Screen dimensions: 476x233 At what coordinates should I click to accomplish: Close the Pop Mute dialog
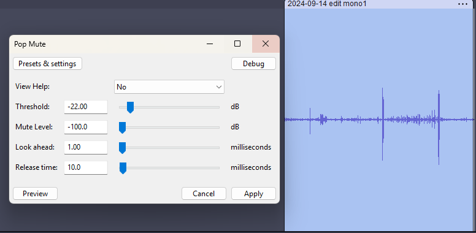tap(266, 44)
